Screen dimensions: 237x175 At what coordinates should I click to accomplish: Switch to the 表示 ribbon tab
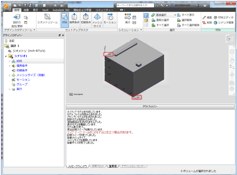[x=36, y=10]
